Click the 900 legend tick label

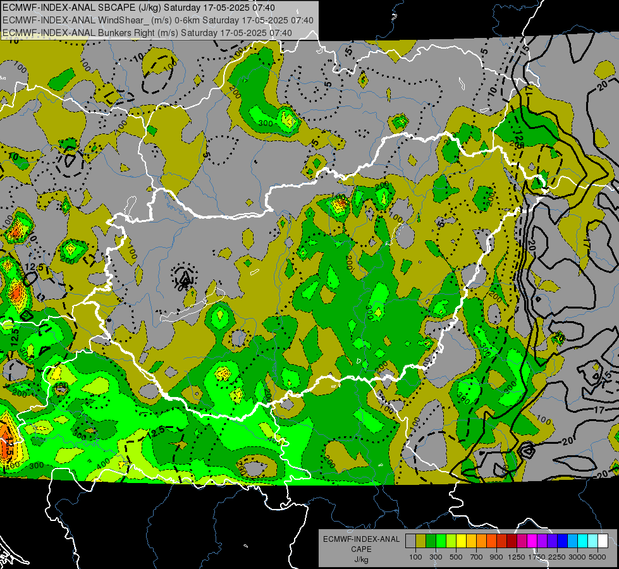[496, 557]
